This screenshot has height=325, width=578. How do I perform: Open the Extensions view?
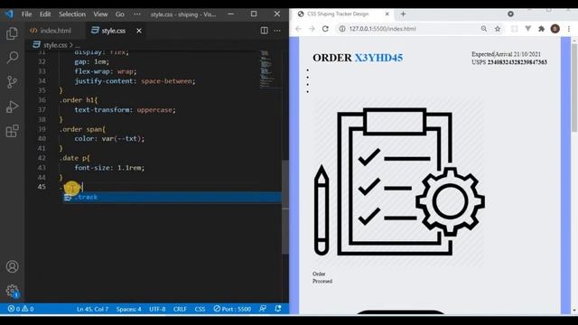click(12, 131)
